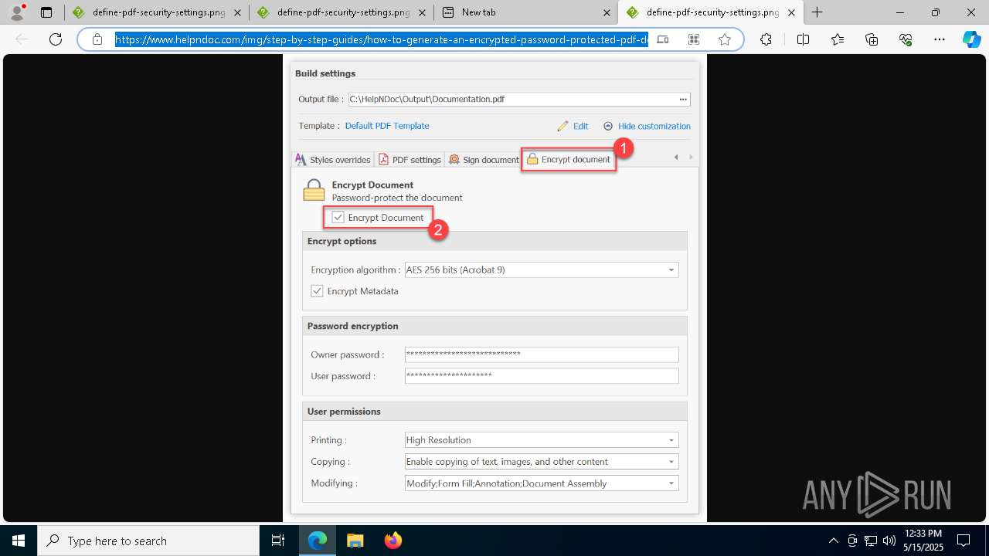Open Browser essentials heart icon
Viewport: 989px width, 556px height.
(906, 39)
